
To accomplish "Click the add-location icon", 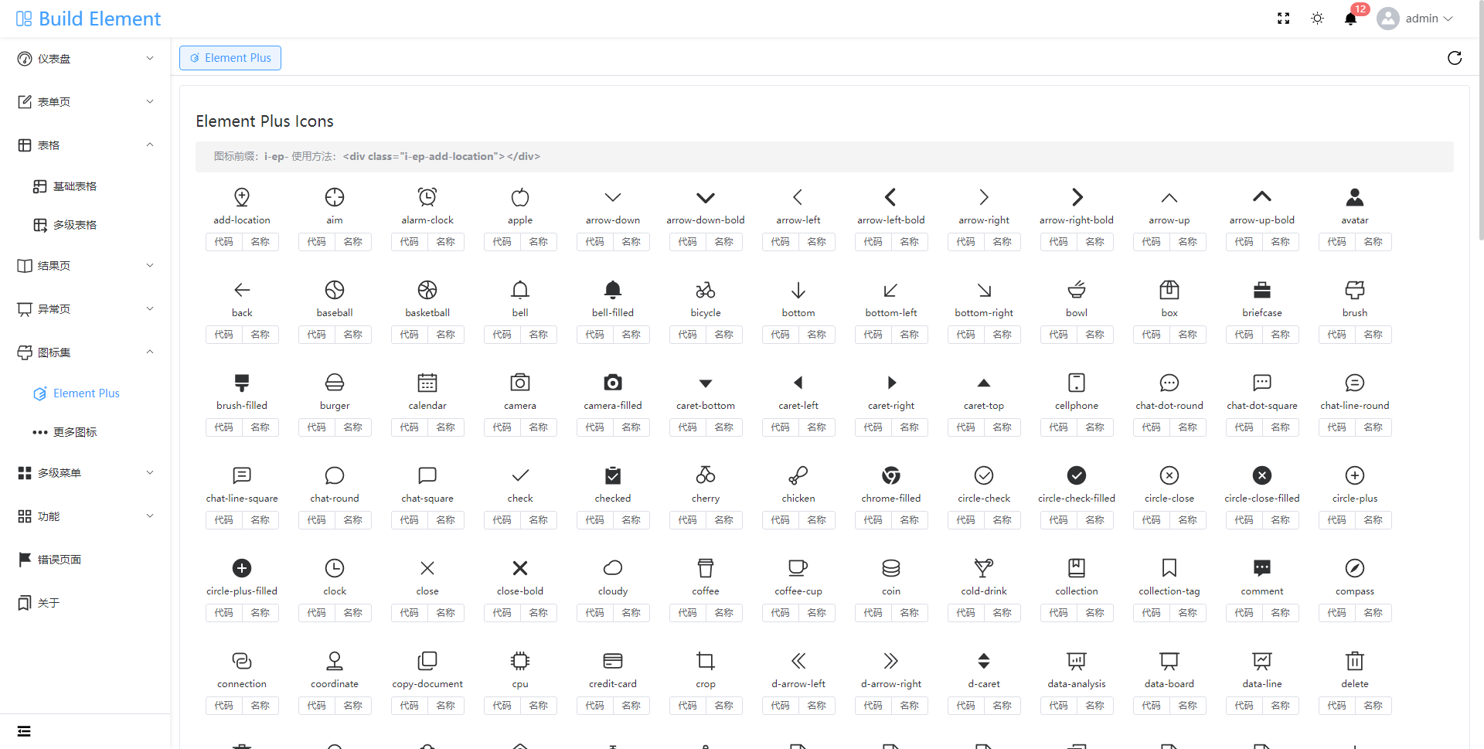I will (242, 197).
